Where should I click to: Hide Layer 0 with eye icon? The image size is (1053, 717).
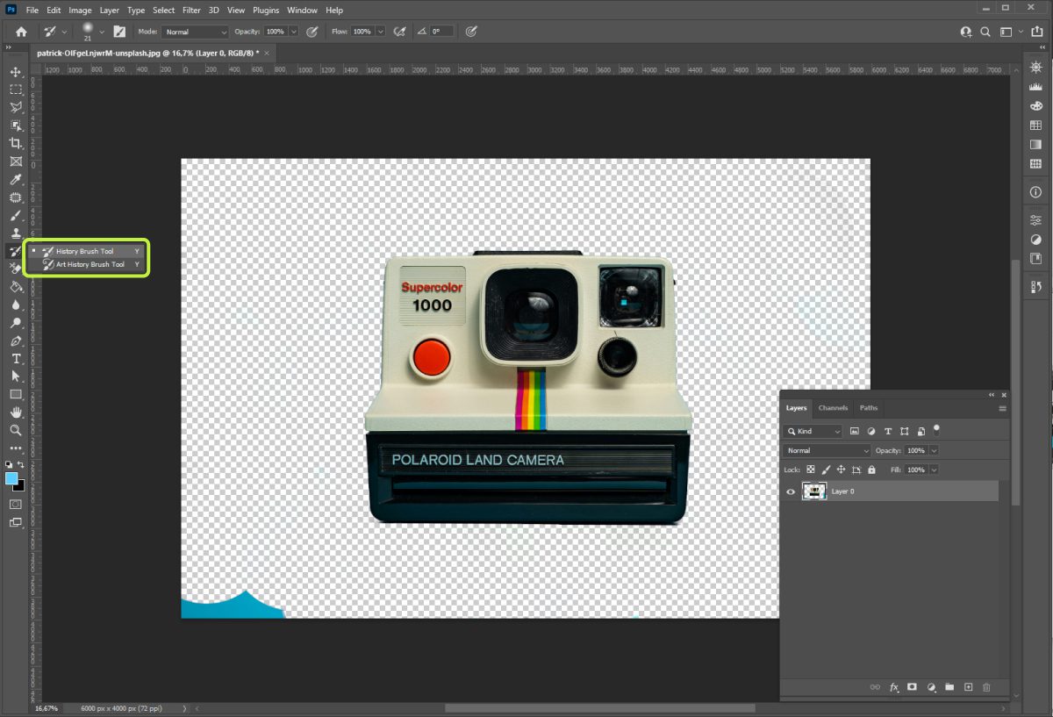point(791,491)
